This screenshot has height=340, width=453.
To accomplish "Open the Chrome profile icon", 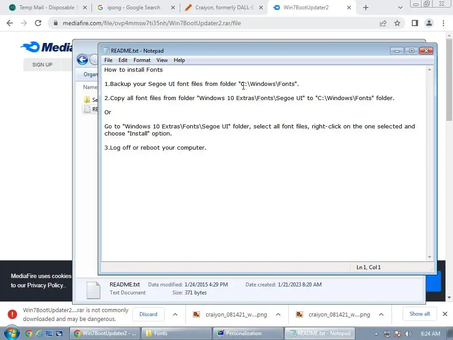I will click(x=429, y=23).
